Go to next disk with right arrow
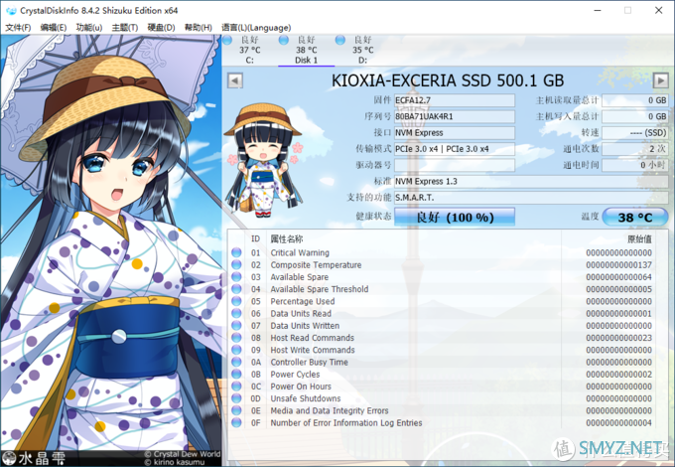Screen dimensions: 675x467 661,80
